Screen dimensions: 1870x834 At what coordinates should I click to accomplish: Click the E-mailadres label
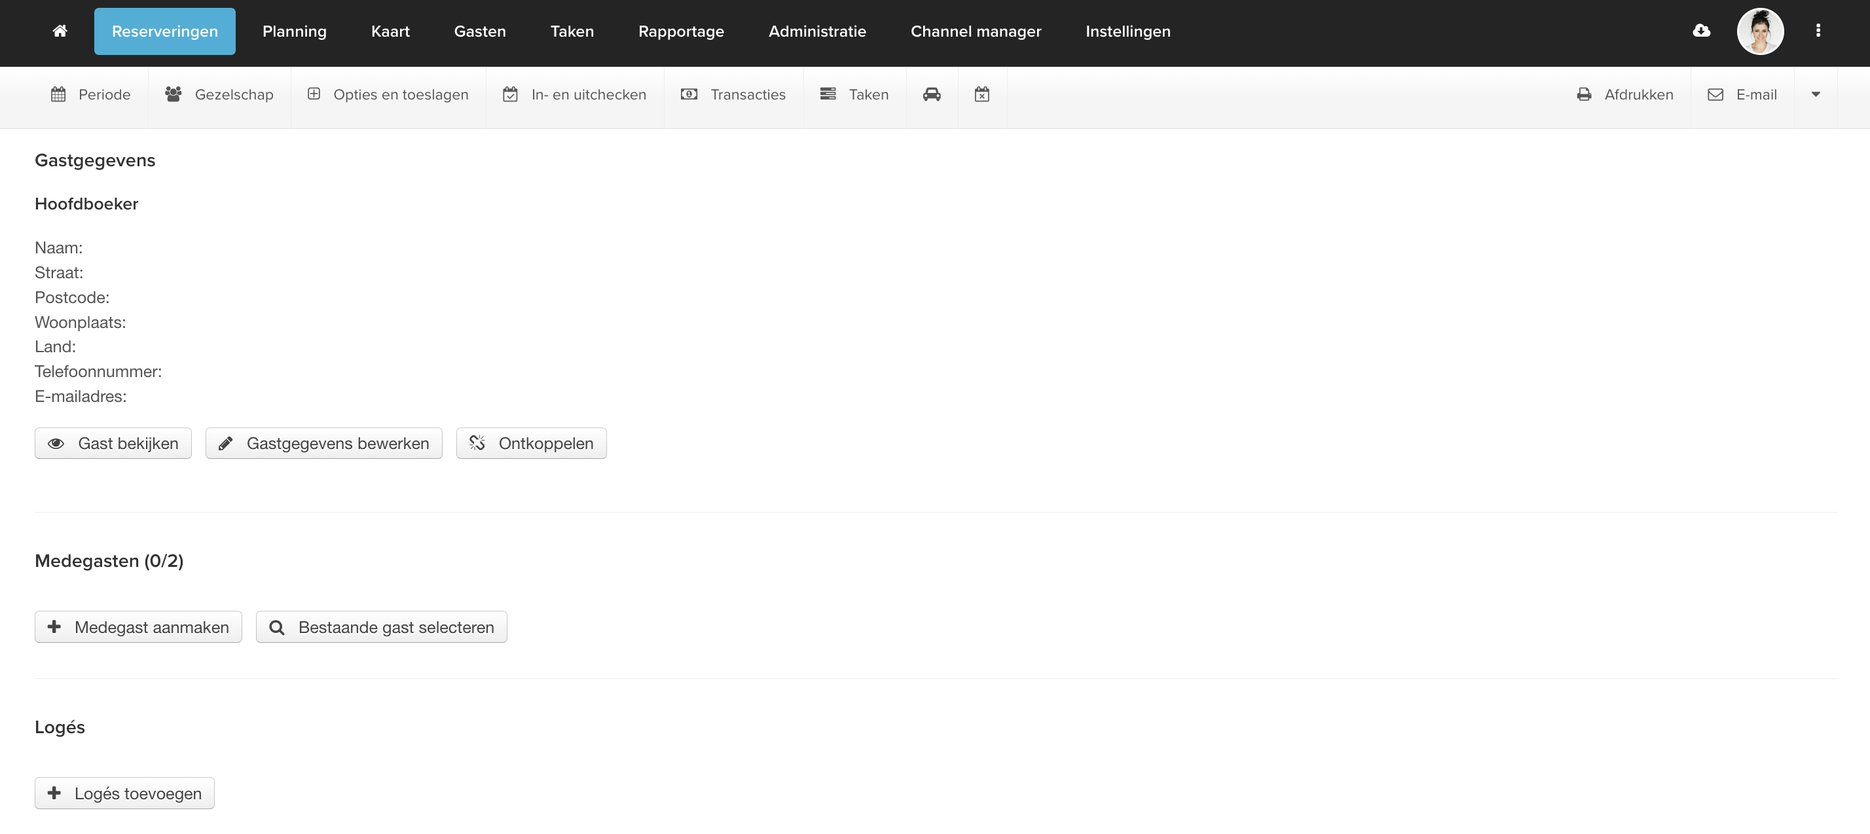(81, 396)
